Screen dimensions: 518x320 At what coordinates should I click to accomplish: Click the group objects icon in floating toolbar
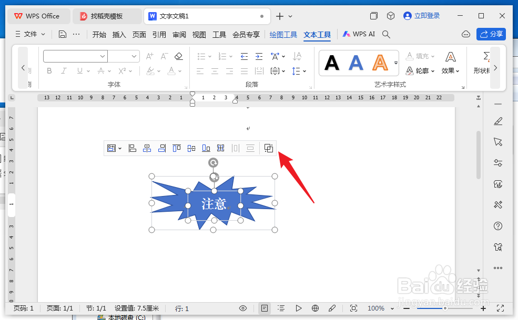click(269, 148)
